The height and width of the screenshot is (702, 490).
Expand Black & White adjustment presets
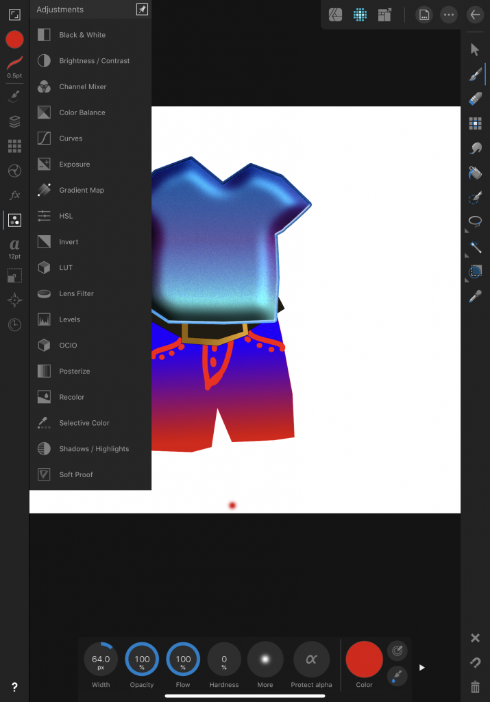coord(90,35)
